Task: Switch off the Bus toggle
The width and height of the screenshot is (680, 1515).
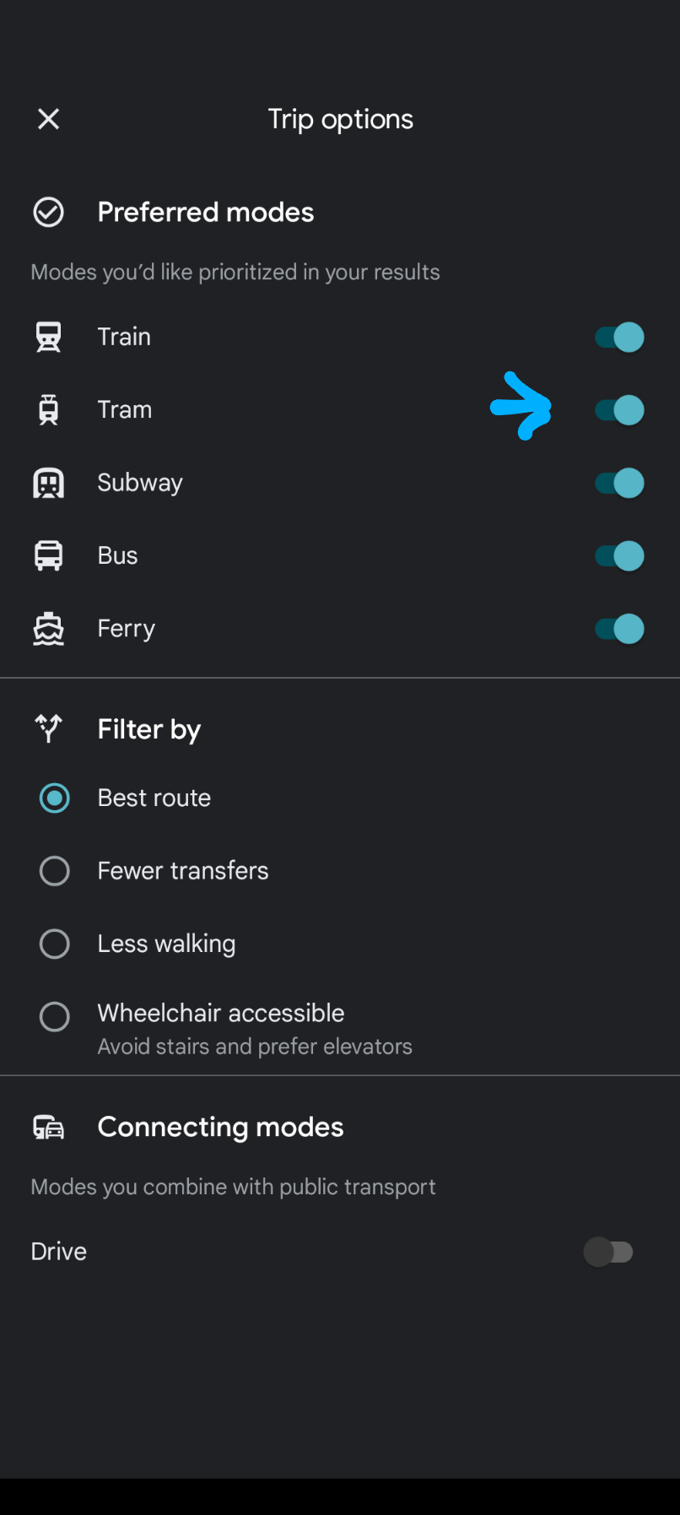Action: click(619, 555)
